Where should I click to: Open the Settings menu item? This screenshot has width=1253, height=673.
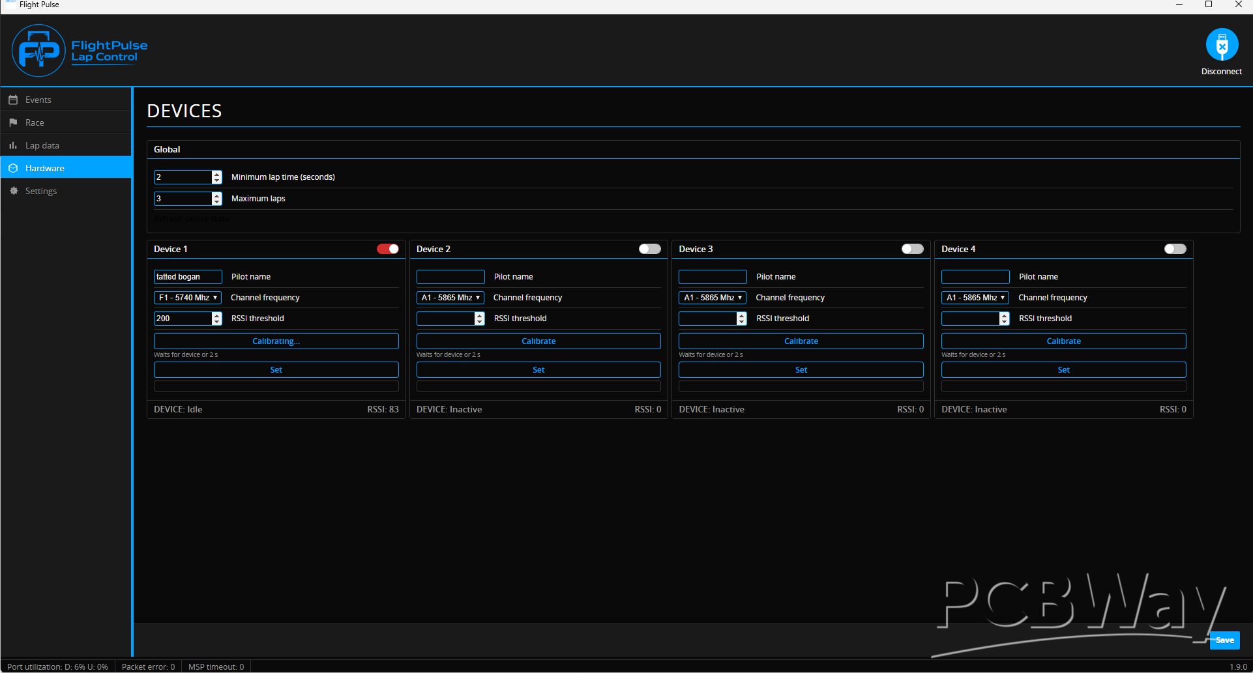click(x=41, y=191)
